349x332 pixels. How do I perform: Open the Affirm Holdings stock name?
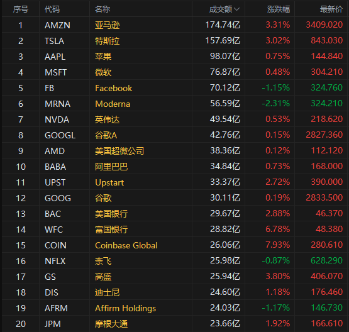point(125,308)
